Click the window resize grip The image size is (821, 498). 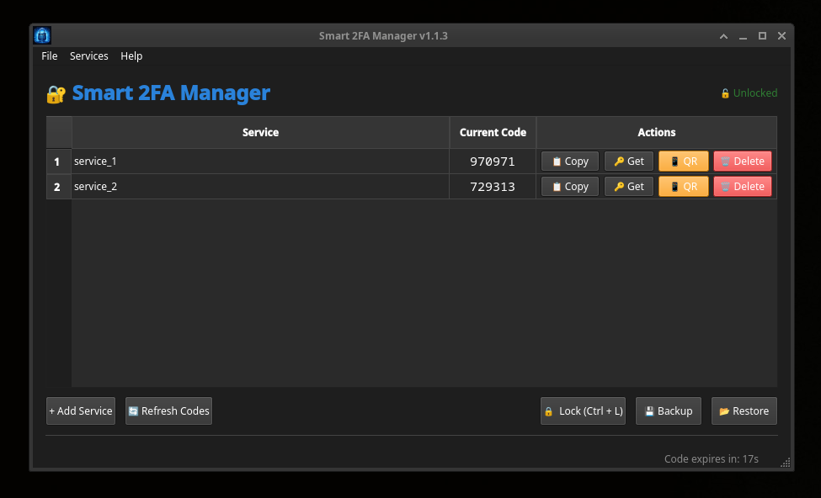pos(786,463)
